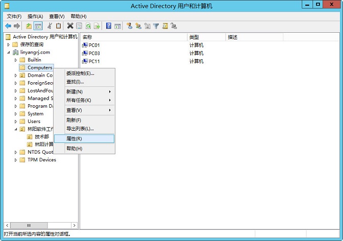
Task: Expand the Domain Controllers node arrow
Action: [x=16, y=75]
